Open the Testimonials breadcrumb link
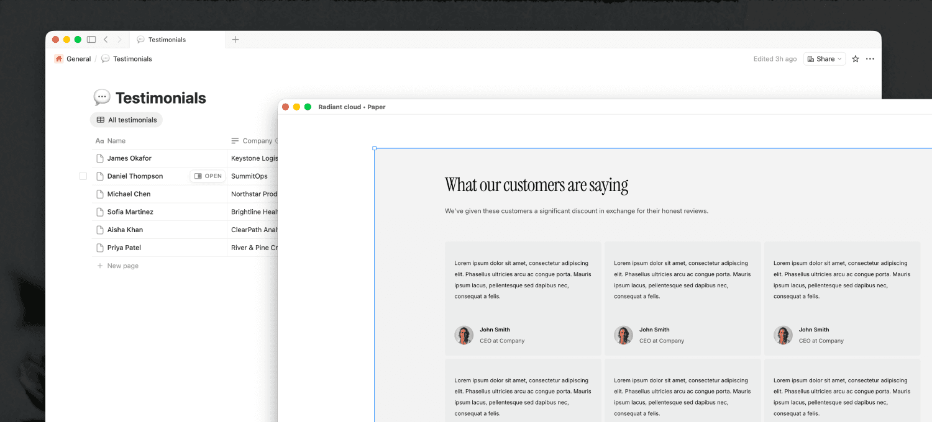 click(127, 59)
